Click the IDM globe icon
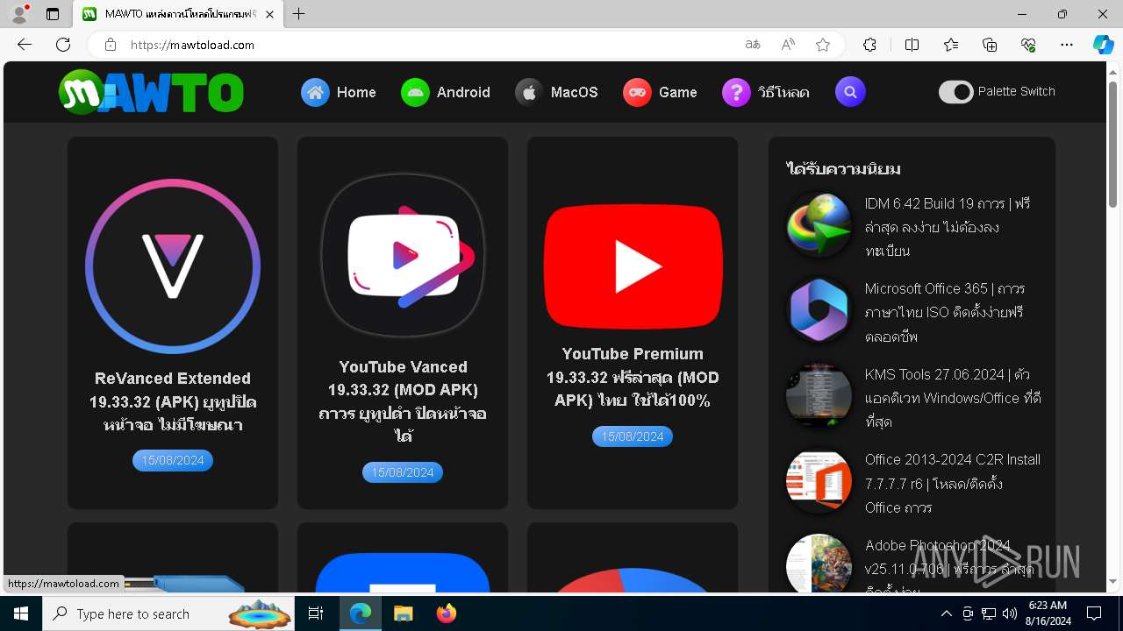Screen dimensions: 1123x631 pyautogui.click(x=819, y=225)
